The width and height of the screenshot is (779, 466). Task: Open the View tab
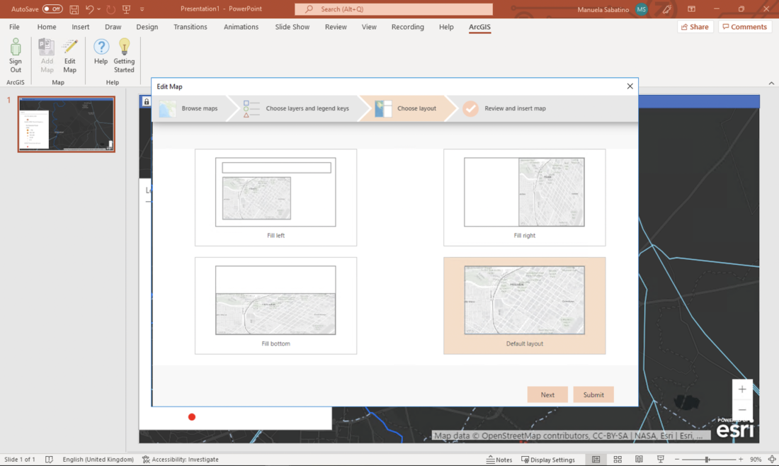(369, 27)
